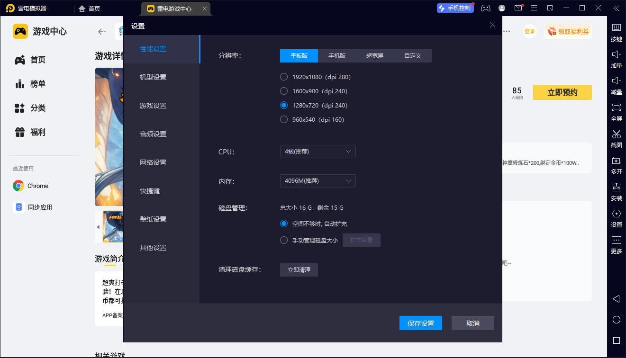Screen dimensions: 626x358
Task: Click the 减量 volume down icon
Action: (616, 86)
